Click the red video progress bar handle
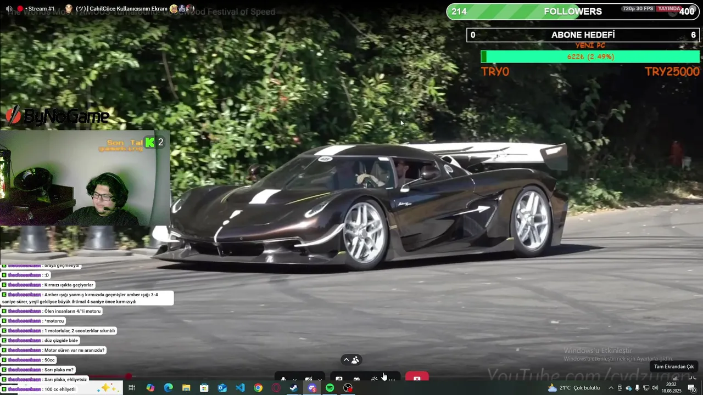The width and height of the screenshot is (703, 395). [x=128, y=376]
